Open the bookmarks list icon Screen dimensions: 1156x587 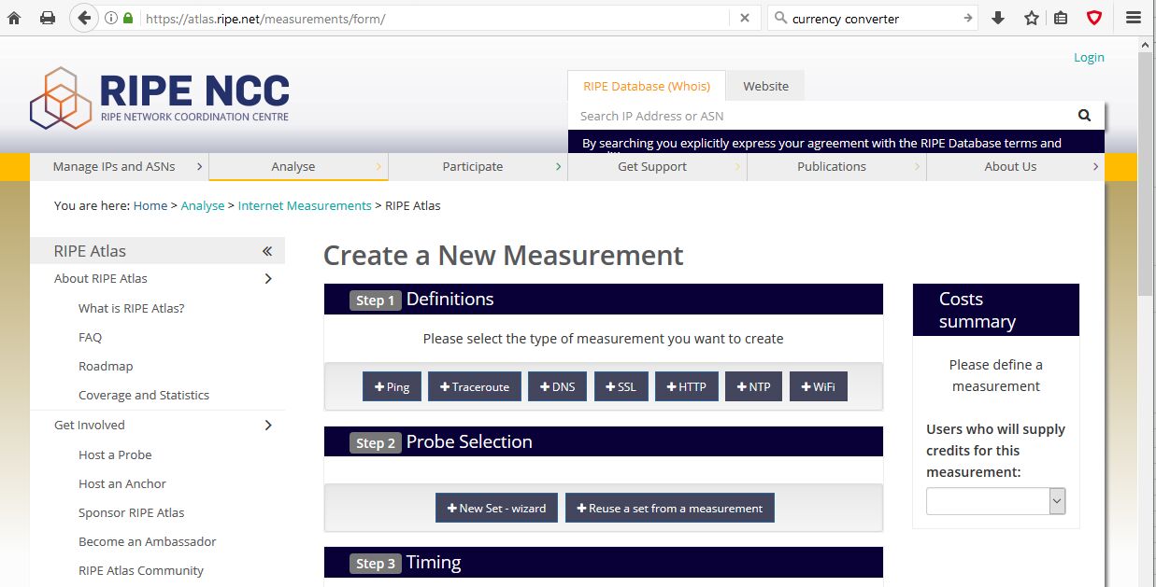(x=1061, y=18)
